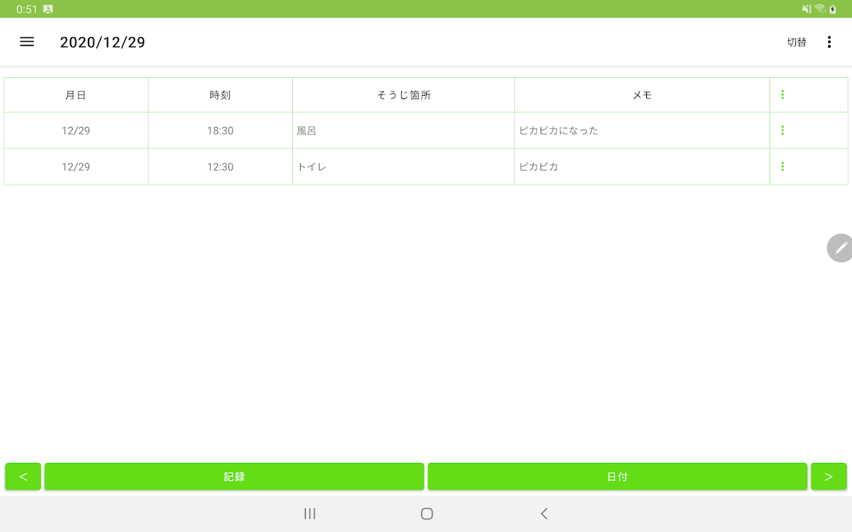852x532 pixels.
Task: Tap the floating pencil edit button
Action: pos(840,248)
